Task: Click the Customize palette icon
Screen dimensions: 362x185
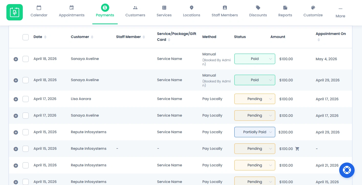Action: click(313, 8)
